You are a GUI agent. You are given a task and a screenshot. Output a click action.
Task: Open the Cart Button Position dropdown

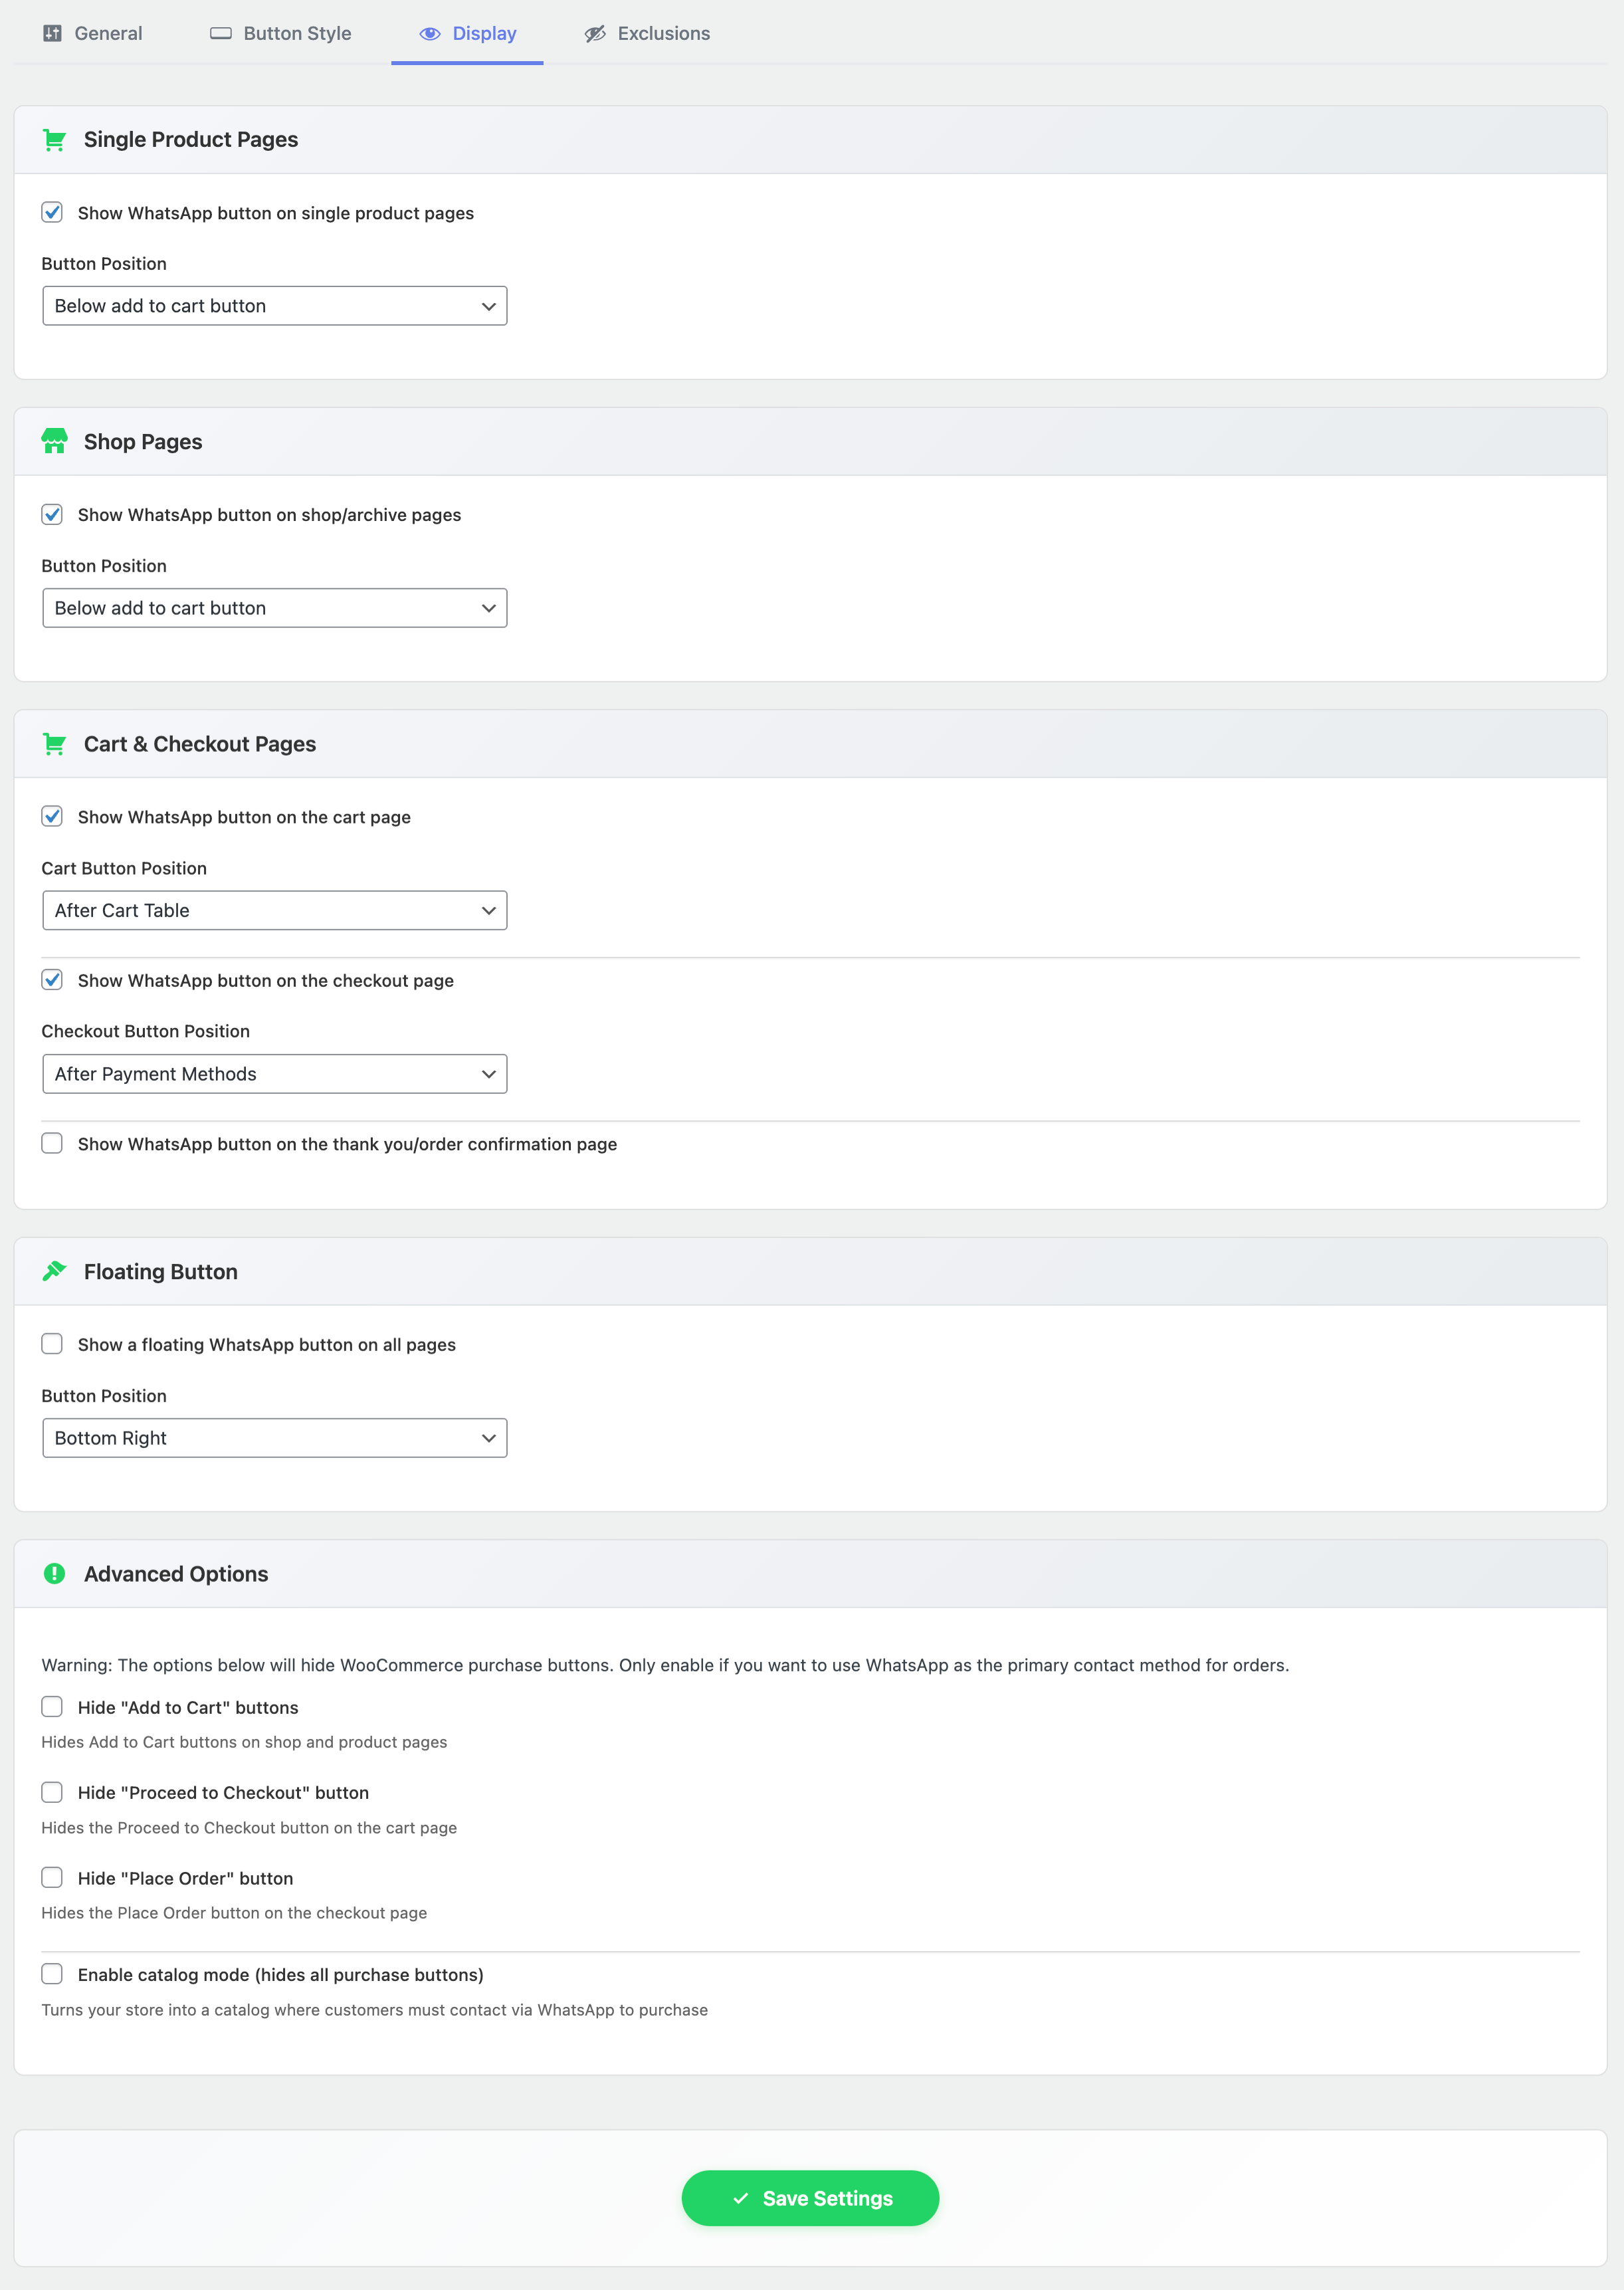coord(274,910)
